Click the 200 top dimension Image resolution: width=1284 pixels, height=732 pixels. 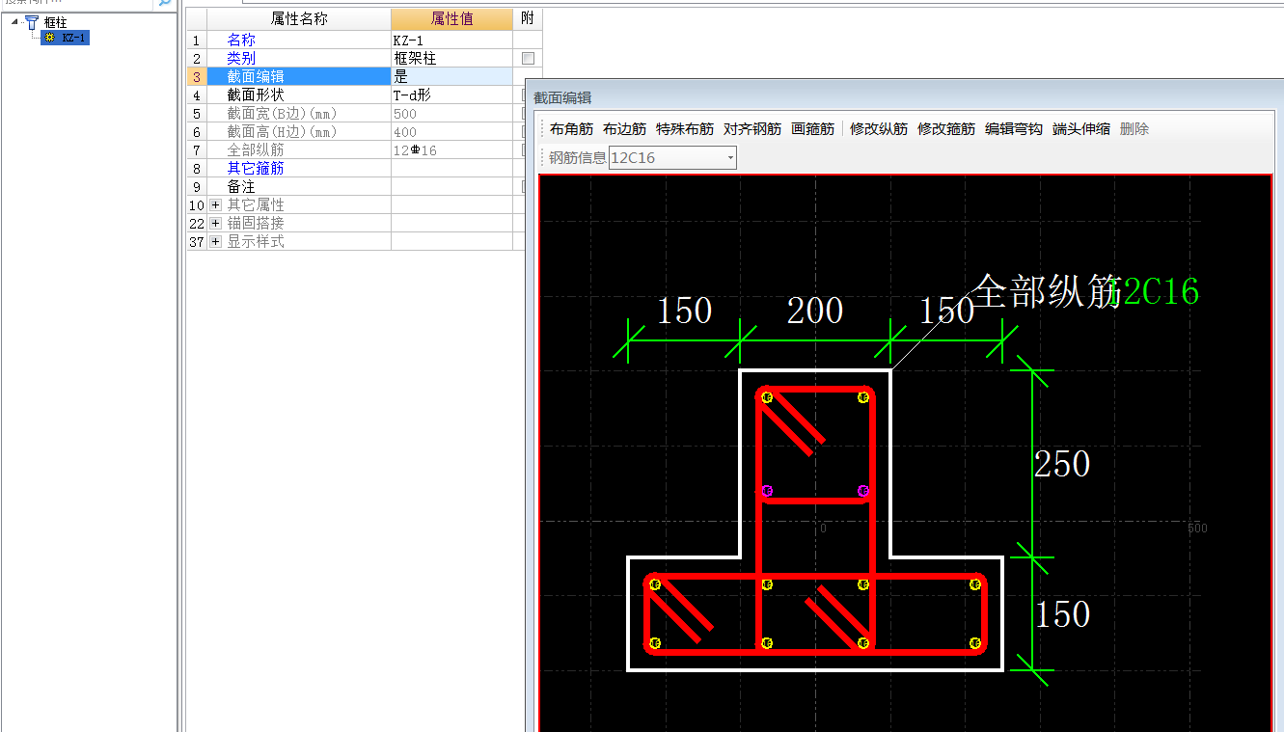pos(815,312)
